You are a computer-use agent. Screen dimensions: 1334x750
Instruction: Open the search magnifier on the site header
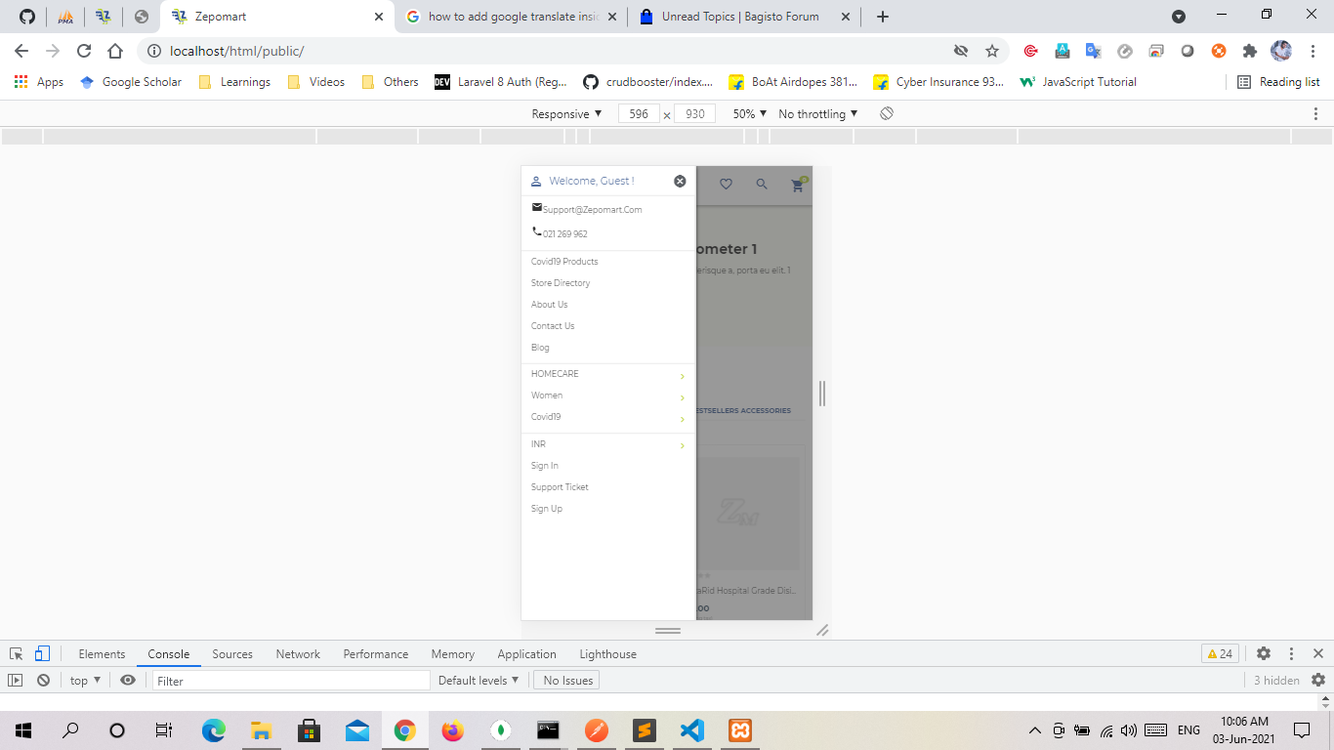coord(762,184)
